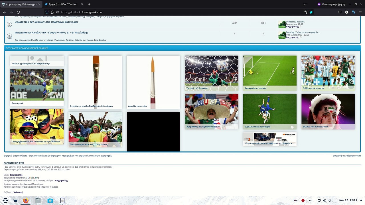365x205 pixels.
Task: Open the clock showing Νοε 26 12:21
Action: (x=348, y=200)
